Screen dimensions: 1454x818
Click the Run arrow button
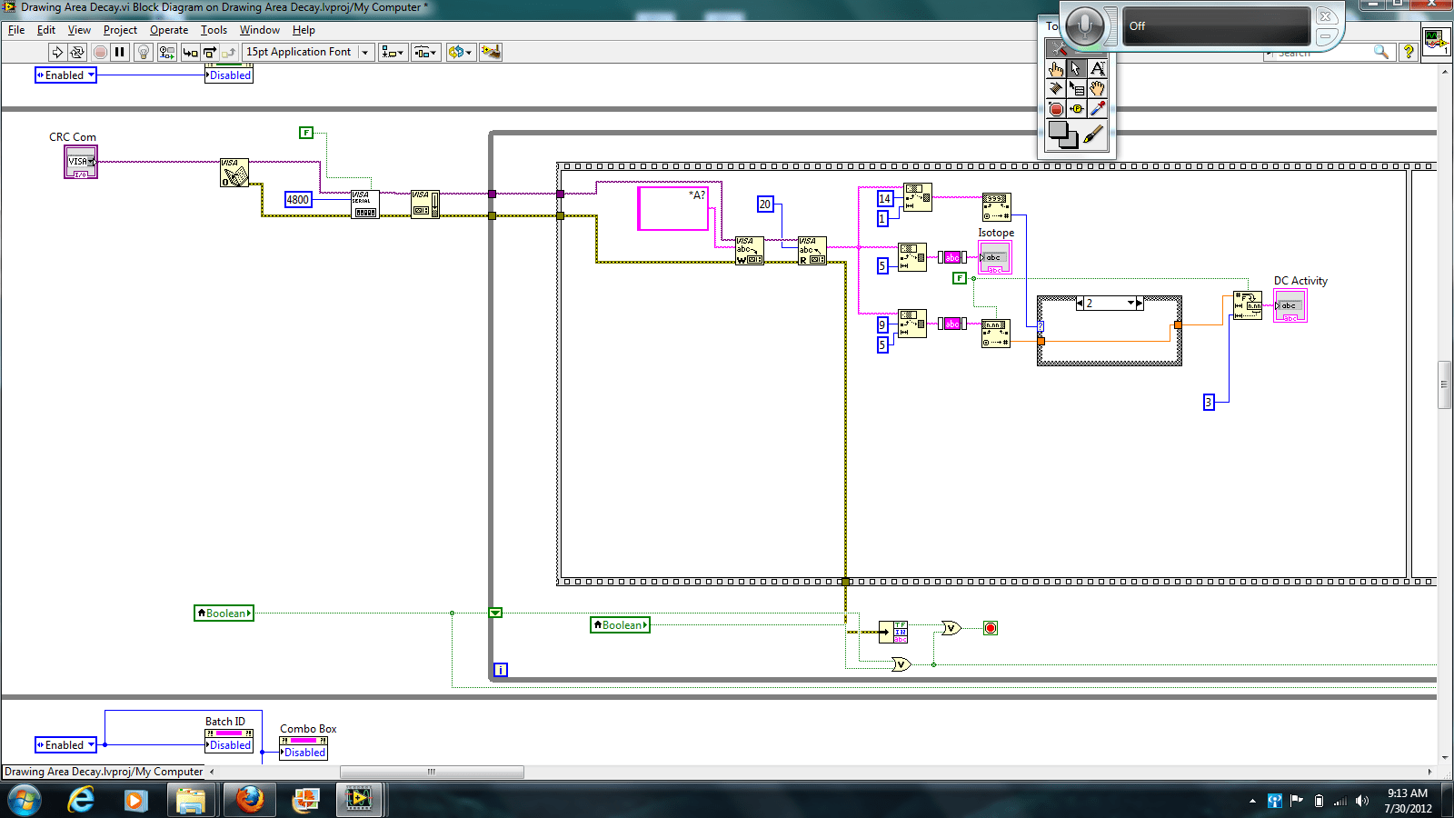point(57,53)
